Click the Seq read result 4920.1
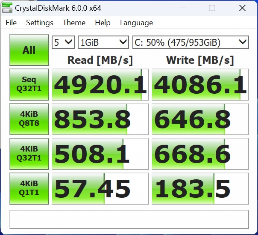Screen dimensions: 258x235 click(100, 84)
